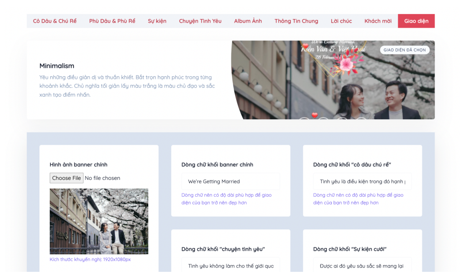464x272 pixels.
Task: View Thông Tin Chung settings
Action: [x=296, y=21]
